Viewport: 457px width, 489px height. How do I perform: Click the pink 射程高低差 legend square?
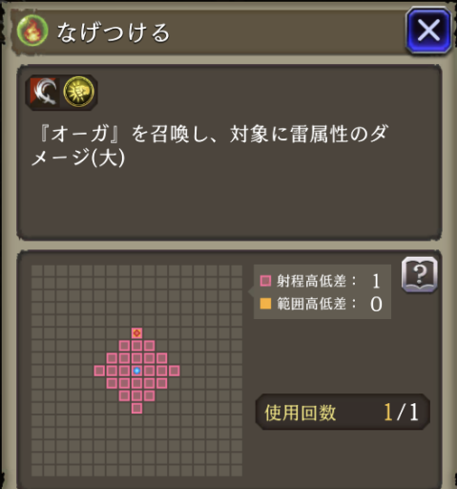click(x=265, y=281)
